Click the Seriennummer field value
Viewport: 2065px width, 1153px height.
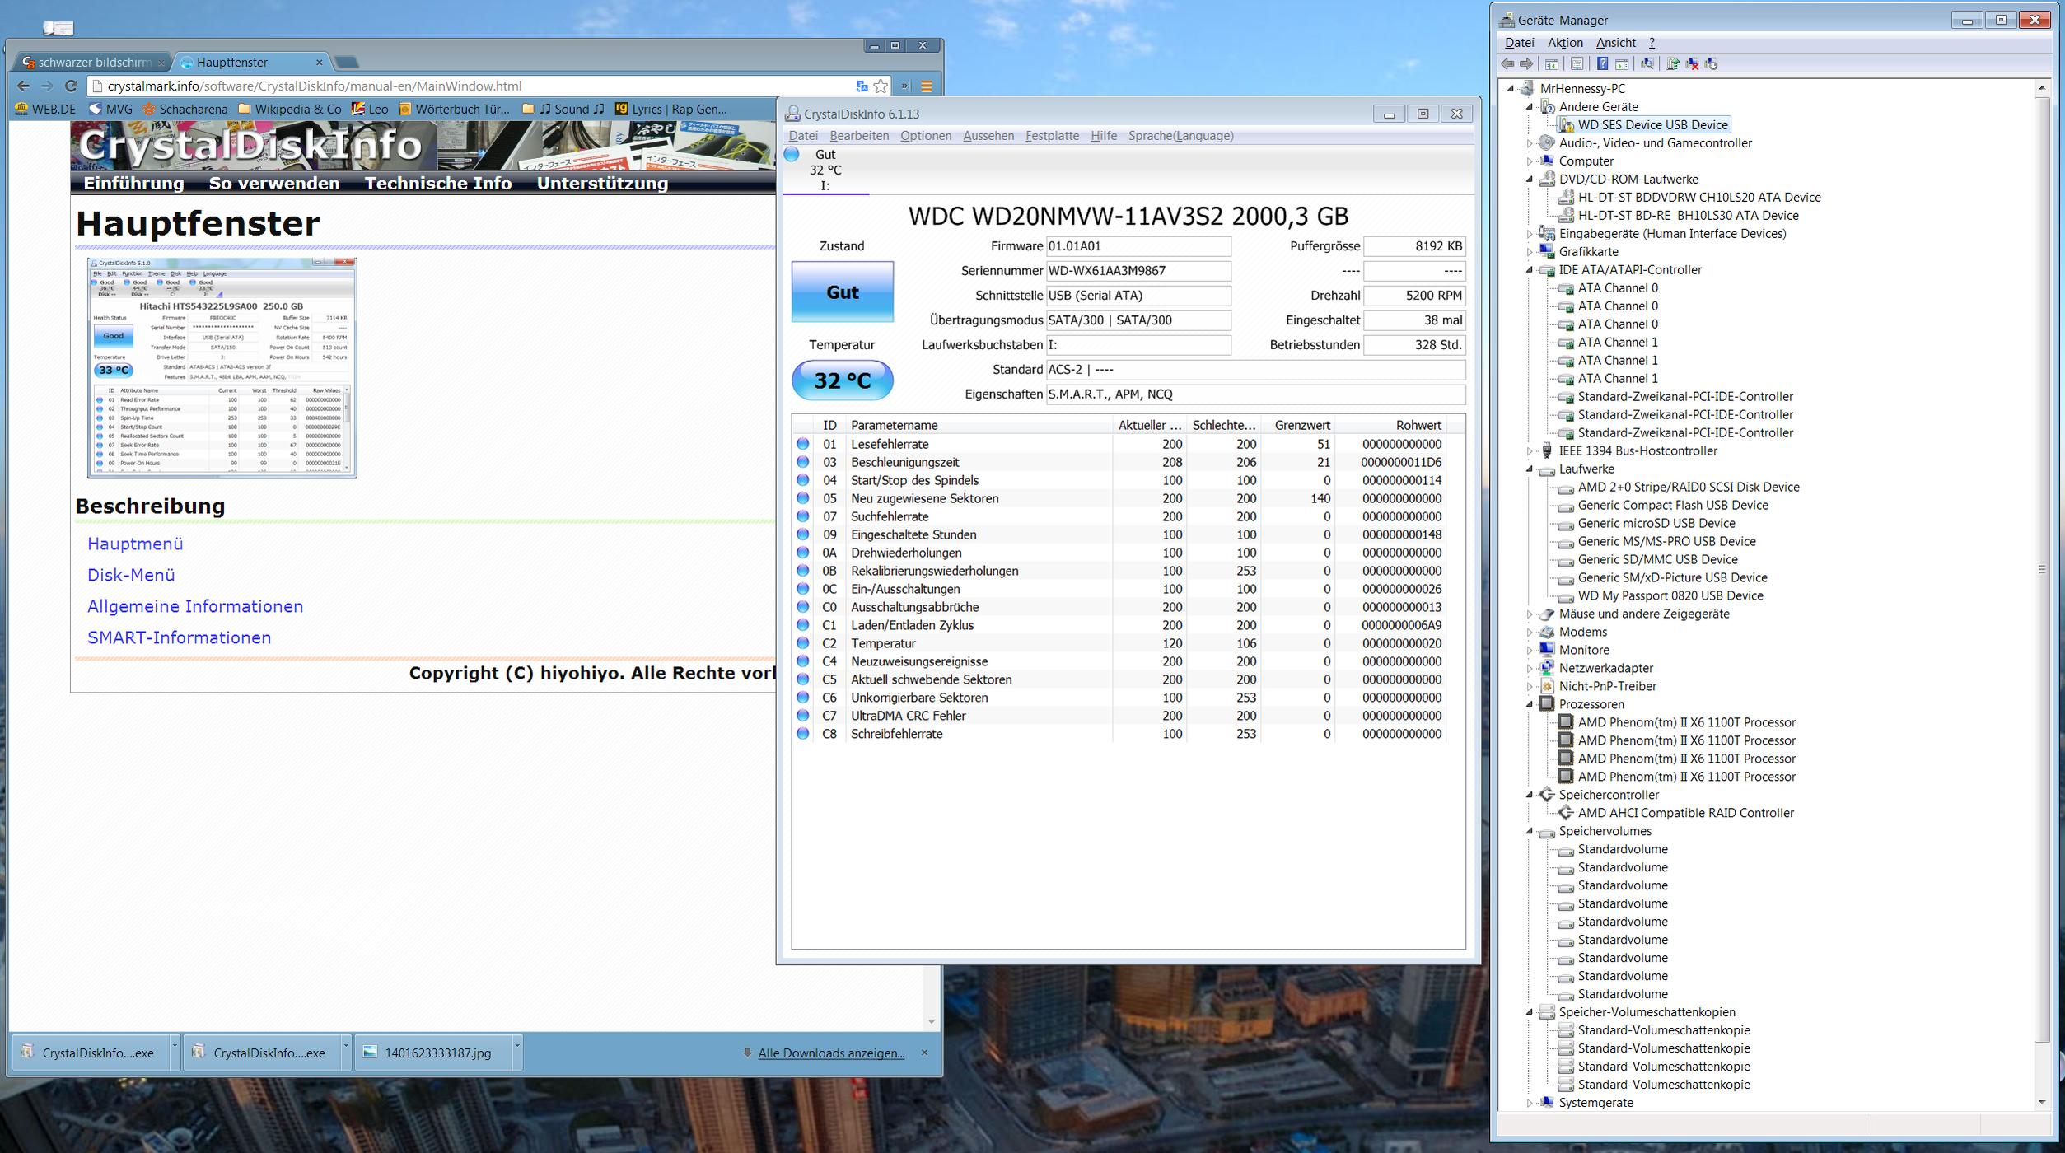coord(1137,271)
